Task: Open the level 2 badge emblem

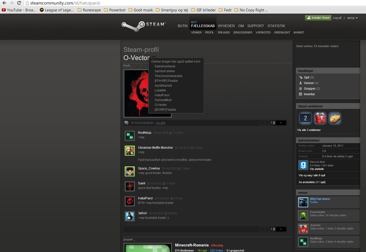Action: pyautogui.click(x=305, y=118)
